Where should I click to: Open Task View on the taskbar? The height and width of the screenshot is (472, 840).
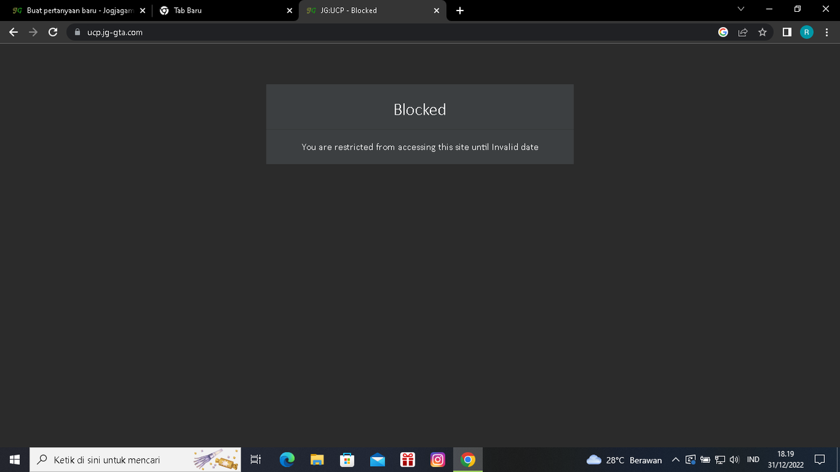click(256, 460)
